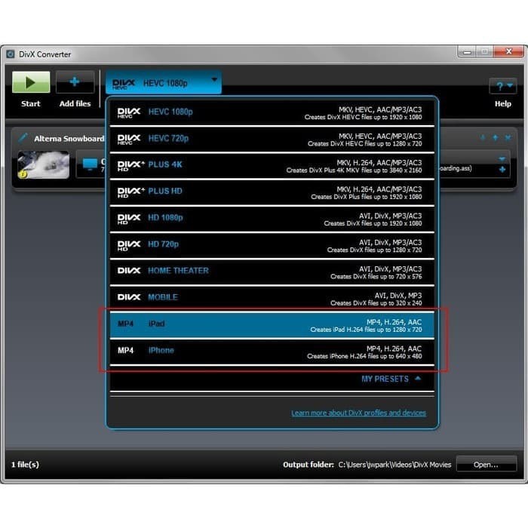
Task: Open the Help question-mark menu
Action: tap(503, 86)
